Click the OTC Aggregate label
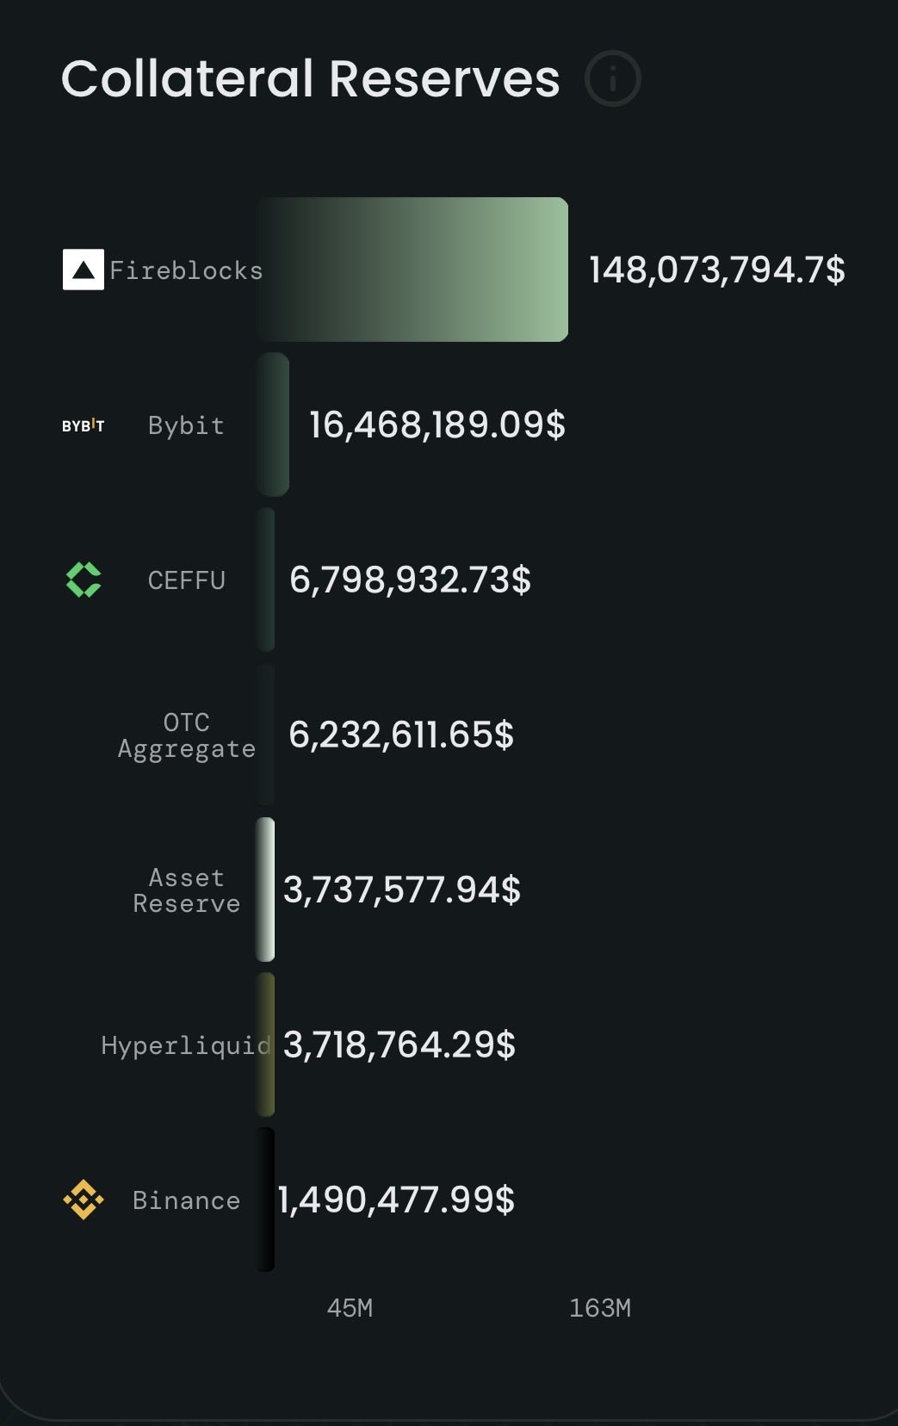Viewport: 898px width, 1426px height. pos(187,735)
